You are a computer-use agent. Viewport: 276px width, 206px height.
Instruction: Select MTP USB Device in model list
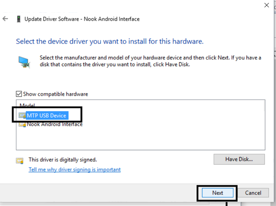pos(47,115)
